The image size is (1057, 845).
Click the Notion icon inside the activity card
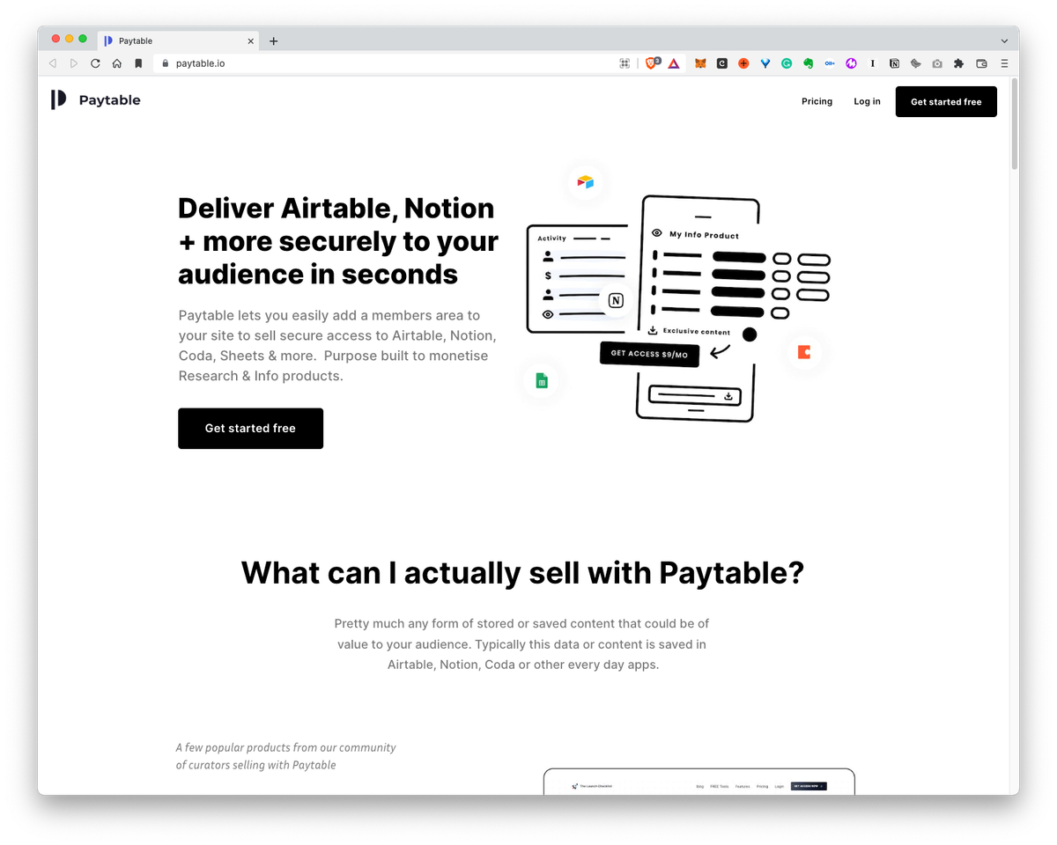point(615,299)
